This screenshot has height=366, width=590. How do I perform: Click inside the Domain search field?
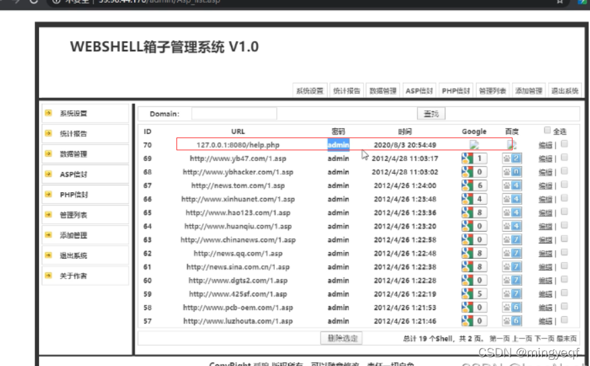(234, 114)
